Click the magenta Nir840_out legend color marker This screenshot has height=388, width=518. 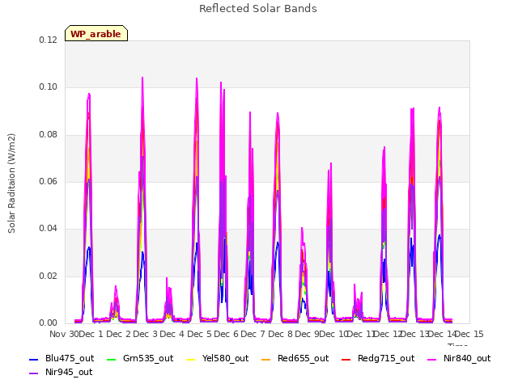432,359
